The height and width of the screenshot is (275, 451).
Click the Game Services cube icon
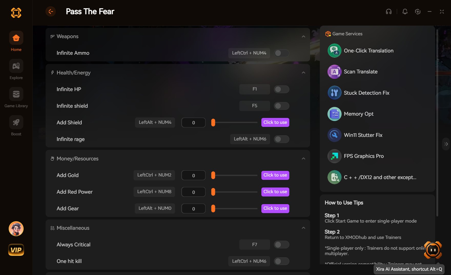point(328,34)
